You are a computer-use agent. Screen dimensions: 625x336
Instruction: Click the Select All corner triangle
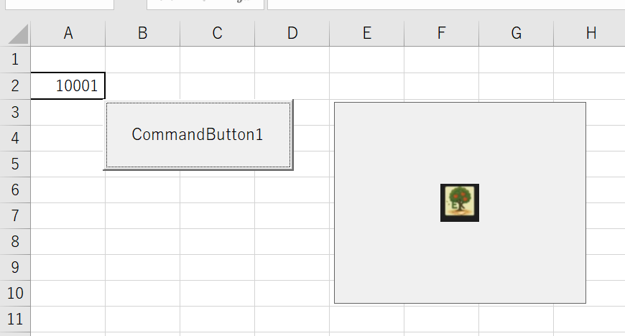click(17, 33)
